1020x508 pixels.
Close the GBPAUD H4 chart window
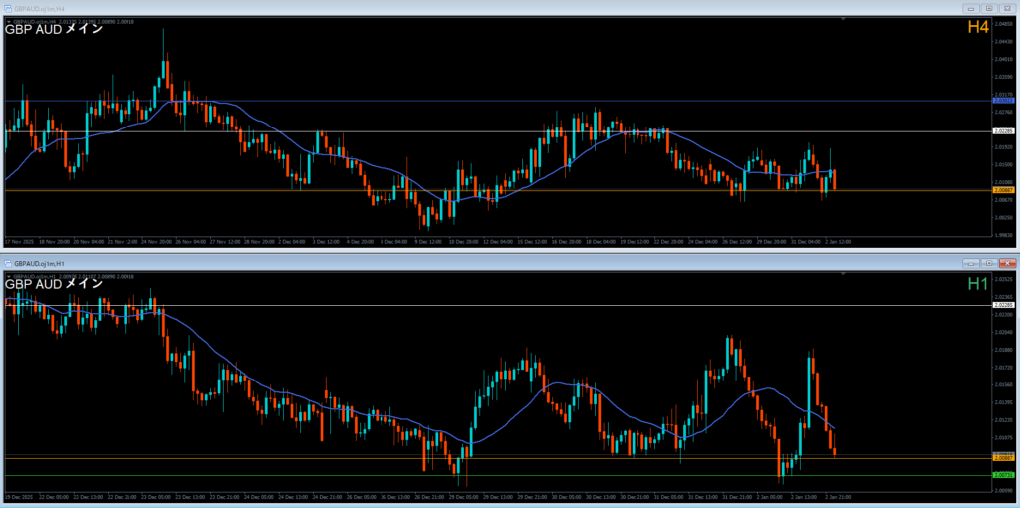pos(1007,7)
